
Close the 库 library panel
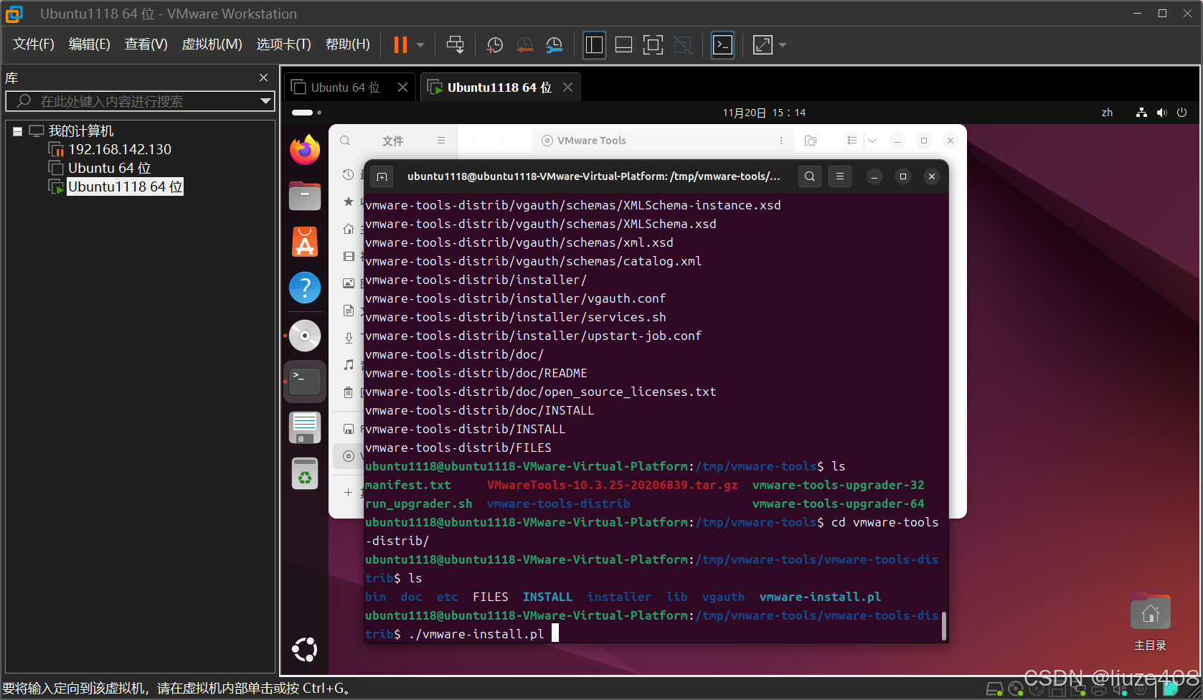[x=263, y=77]
